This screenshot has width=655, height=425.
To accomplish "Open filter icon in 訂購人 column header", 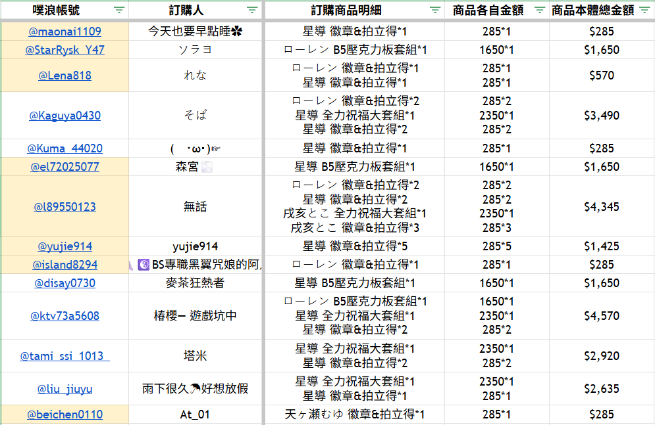I will pyautogui.click(x=251, y=10).
